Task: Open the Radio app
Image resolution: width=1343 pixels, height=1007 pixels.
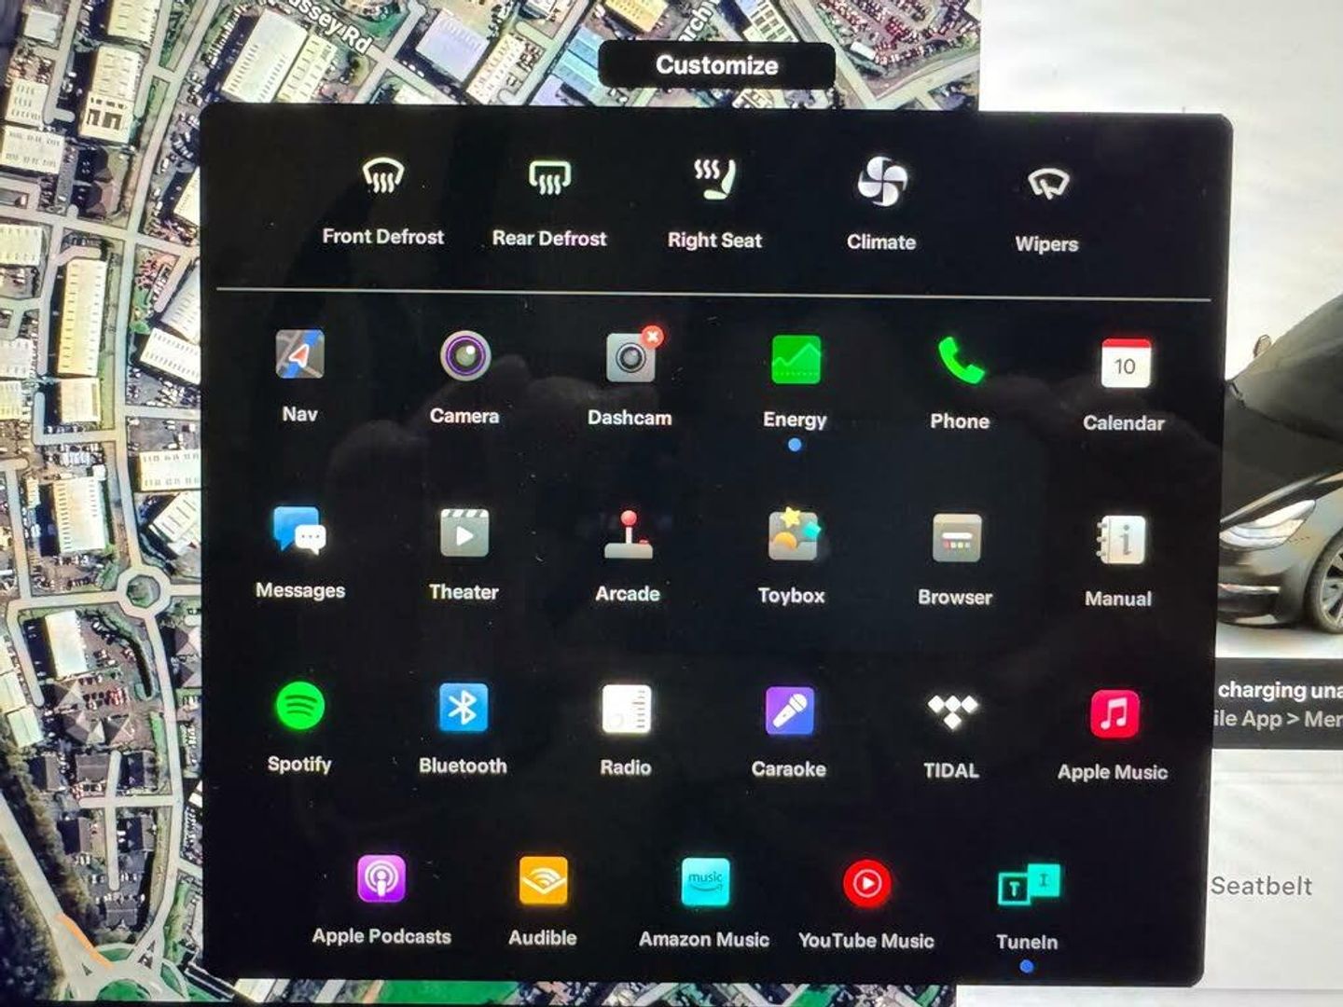Action: click(x=626, y=731)
